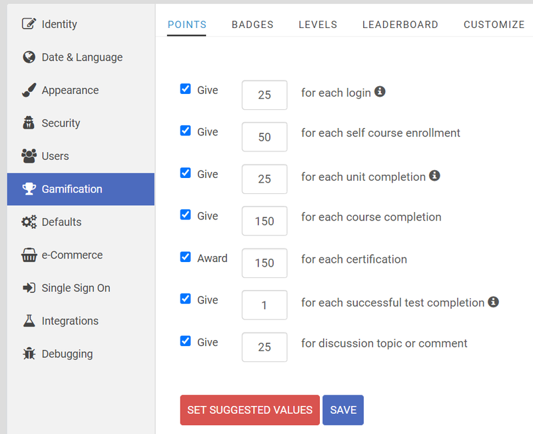The width and height of the screenshot is (533, 434).
Task: Open Single Sign On settings
Action: click(x=76, y=288)
